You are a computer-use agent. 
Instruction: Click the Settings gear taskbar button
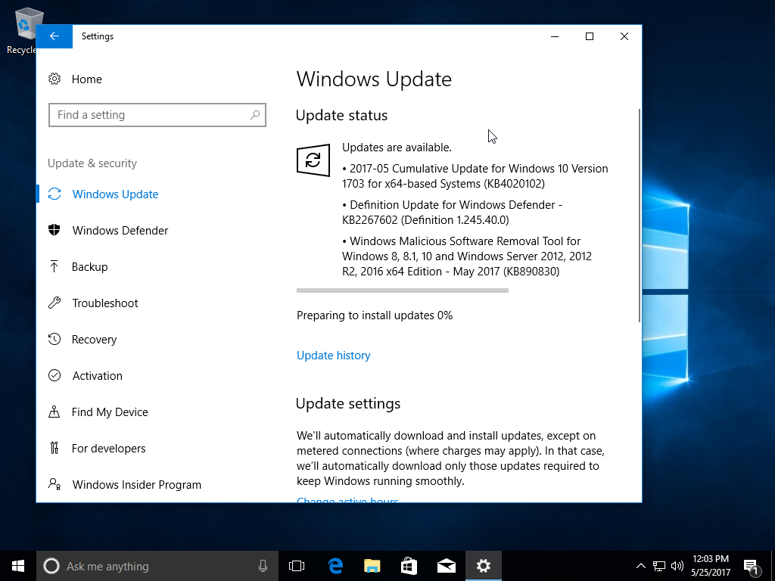[484, 566]
